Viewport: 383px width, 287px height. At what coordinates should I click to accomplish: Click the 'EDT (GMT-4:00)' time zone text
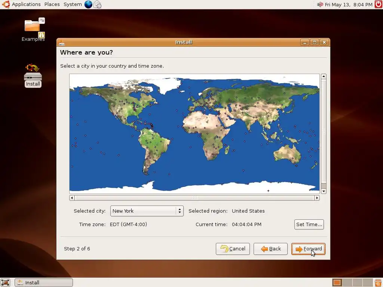[129, 224]
